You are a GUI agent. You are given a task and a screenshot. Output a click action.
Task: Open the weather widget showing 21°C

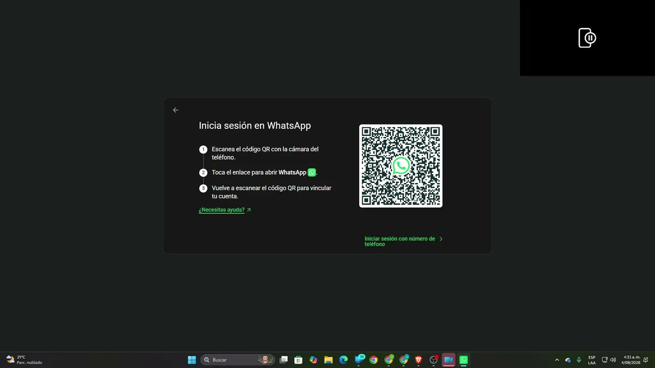[x=24, y=360]
